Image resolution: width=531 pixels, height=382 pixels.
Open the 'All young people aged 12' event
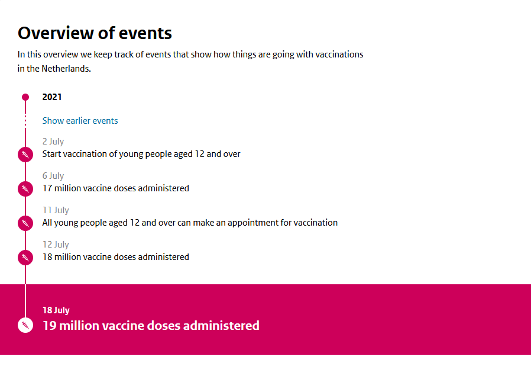(190, 223)
